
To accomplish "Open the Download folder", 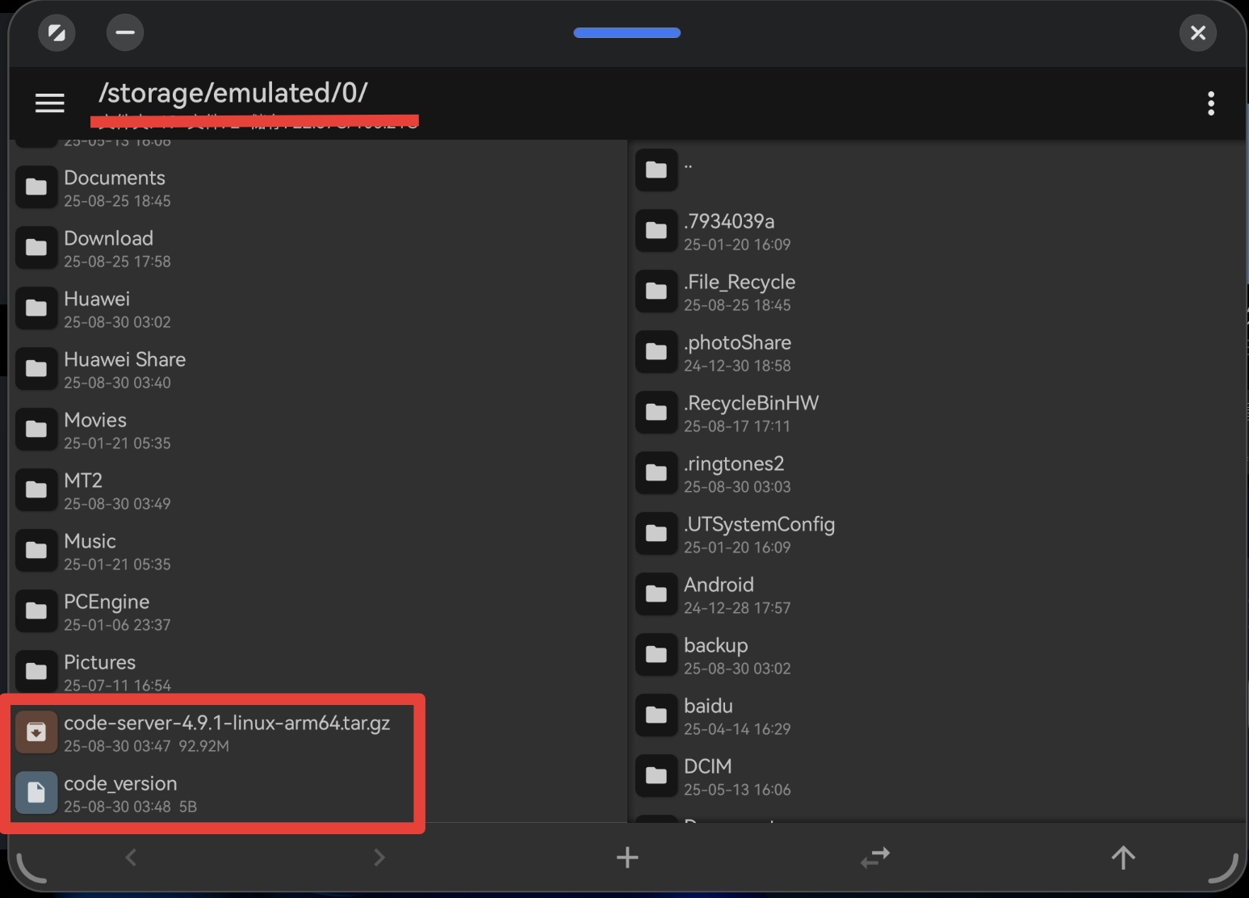I will 318,248.
